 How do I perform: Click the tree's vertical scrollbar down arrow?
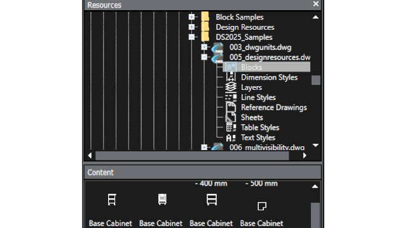coord(315,145)
